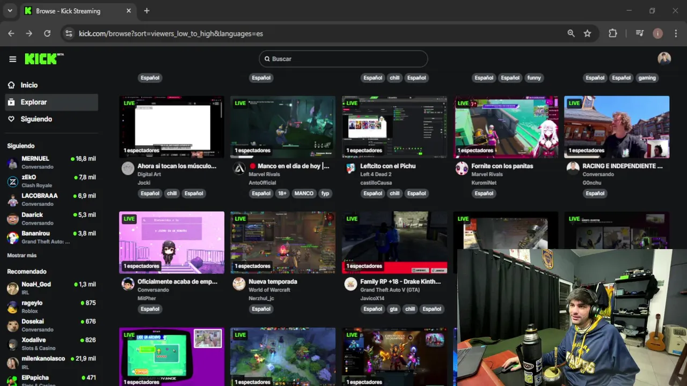The height and width of the screenshot is (386, 687).
Task: Open stream 'Fornite con los panitas'
Action: [x=502, y=166]
